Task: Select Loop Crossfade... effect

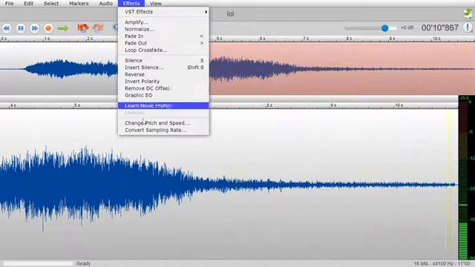Action: pos(163,50)
